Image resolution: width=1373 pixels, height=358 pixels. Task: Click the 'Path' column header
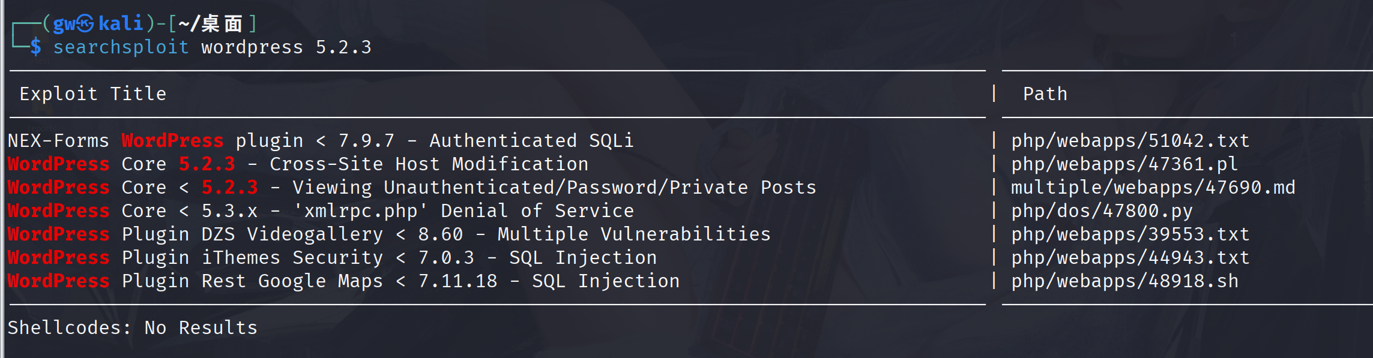coord(1045,94)
